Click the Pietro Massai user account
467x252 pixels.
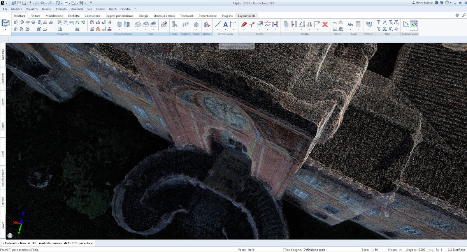pyautogui.click(x=425, y=3)
